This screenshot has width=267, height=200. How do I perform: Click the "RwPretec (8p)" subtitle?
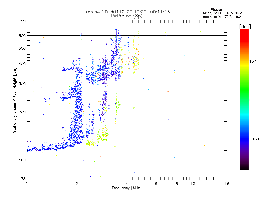pyautogui.click(x=127, y=16)
